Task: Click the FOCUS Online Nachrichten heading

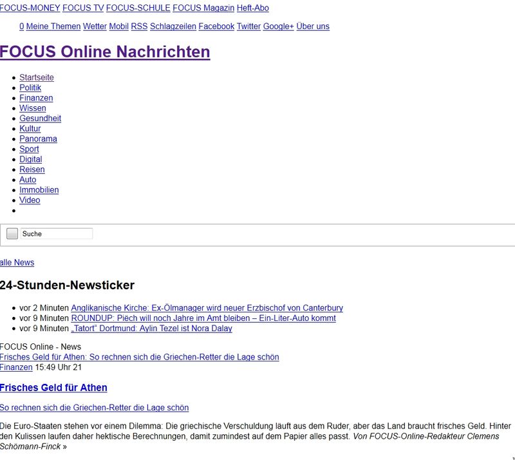Action: (105, 52)
